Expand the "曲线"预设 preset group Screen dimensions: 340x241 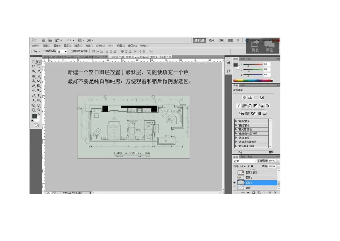click(x=236, y=125)
